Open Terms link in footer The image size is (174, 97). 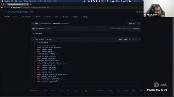(x=45, y=91)
